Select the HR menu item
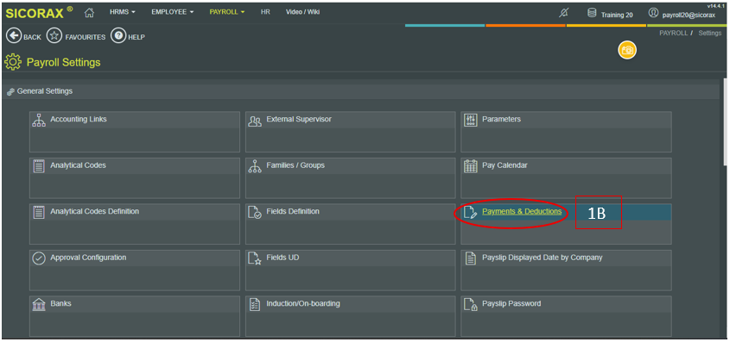Viewport: 730px width, 342px height. [x=265, y=13]
